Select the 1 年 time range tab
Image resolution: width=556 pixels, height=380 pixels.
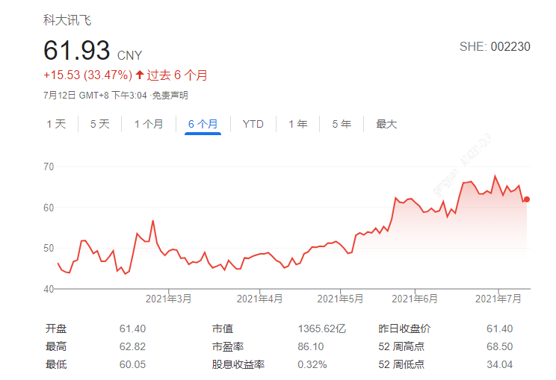298,124
